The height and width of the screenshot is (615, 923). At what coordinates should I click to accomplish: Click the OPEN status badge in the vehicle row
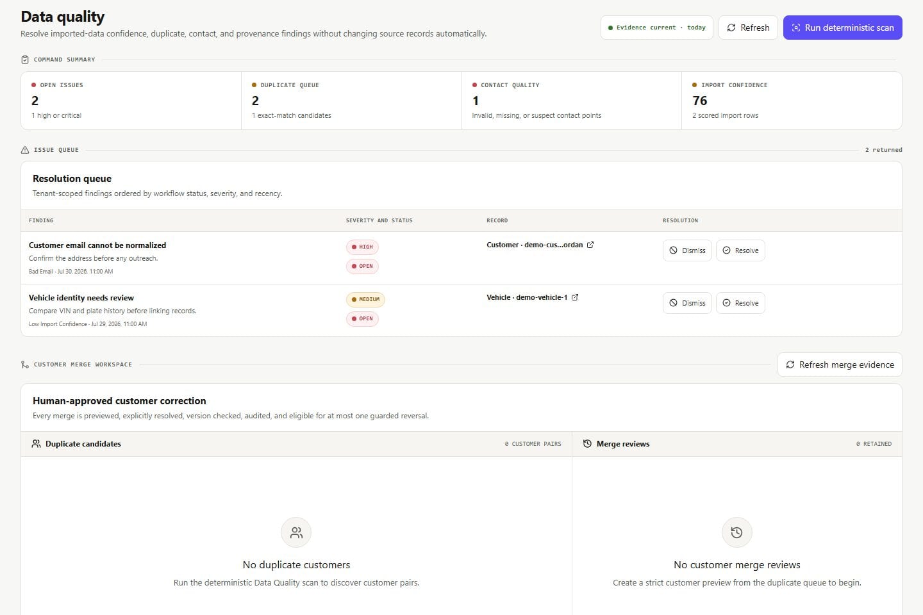click(362, 318)
